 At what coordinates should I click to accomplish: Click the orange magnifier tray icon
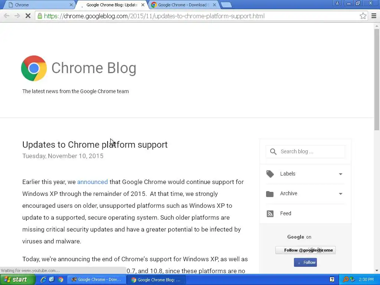(345, 279)
